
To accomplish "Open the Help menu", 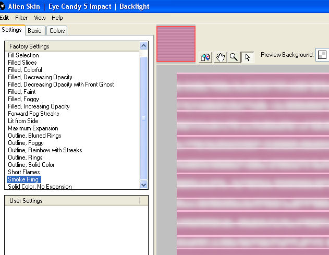I will 57,18.
